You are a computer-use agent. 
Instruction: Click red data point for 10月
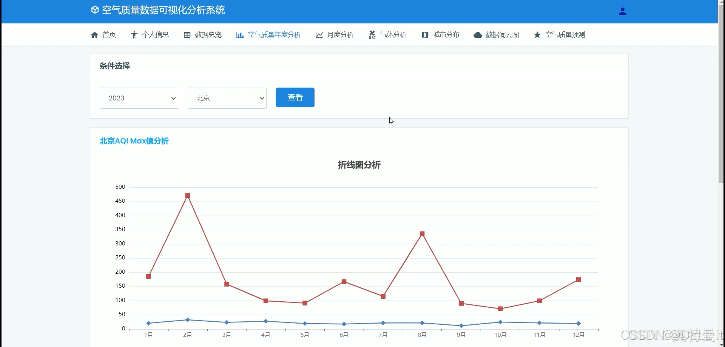[x=500, y=309]
